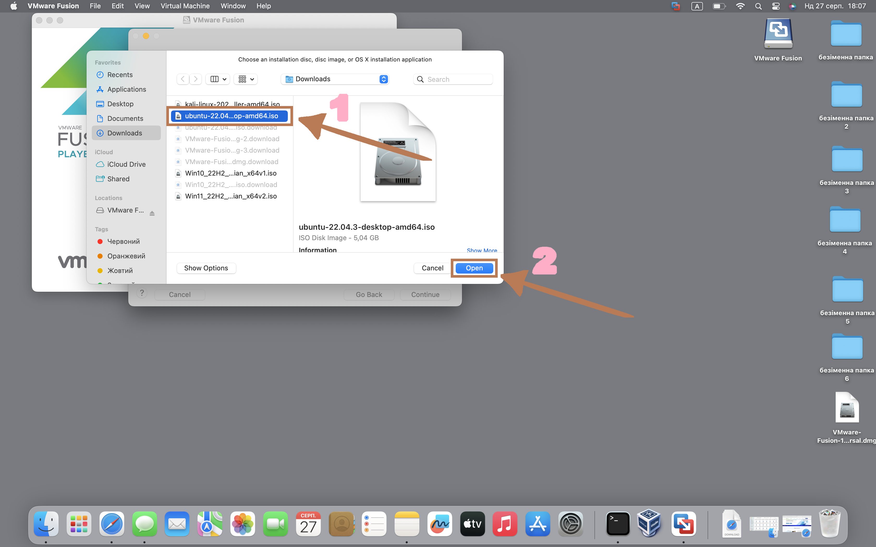Click Show Options button

click(x=206, y=268)
